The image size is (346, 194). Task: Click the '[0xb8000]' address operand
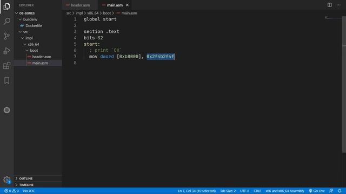point(129,57)
